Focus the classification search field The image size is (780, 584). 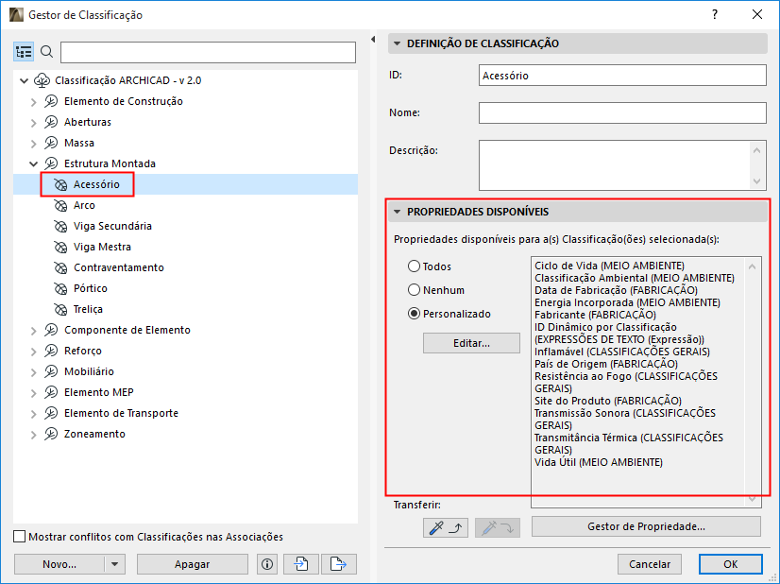point(208,52)
